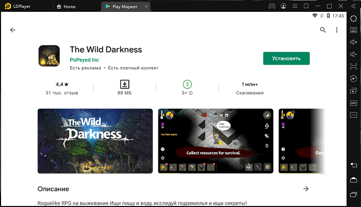Click the Android home button in sidebar
The image size is (361, 207).
point(353,180)
